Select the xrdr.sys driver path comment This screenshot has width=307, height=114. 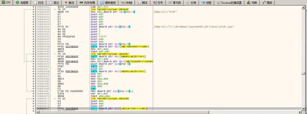pos(193,26)
